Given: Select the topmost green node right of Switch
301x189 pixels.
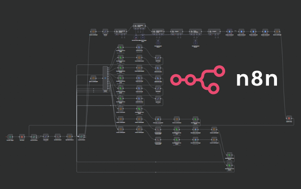Looking at the screenshot, I should pos(121,48).
